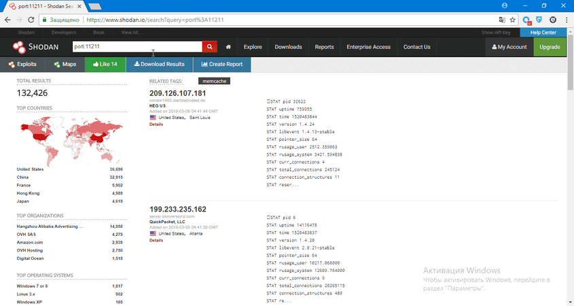
Task: Open My Account menu
Action: 509,47
